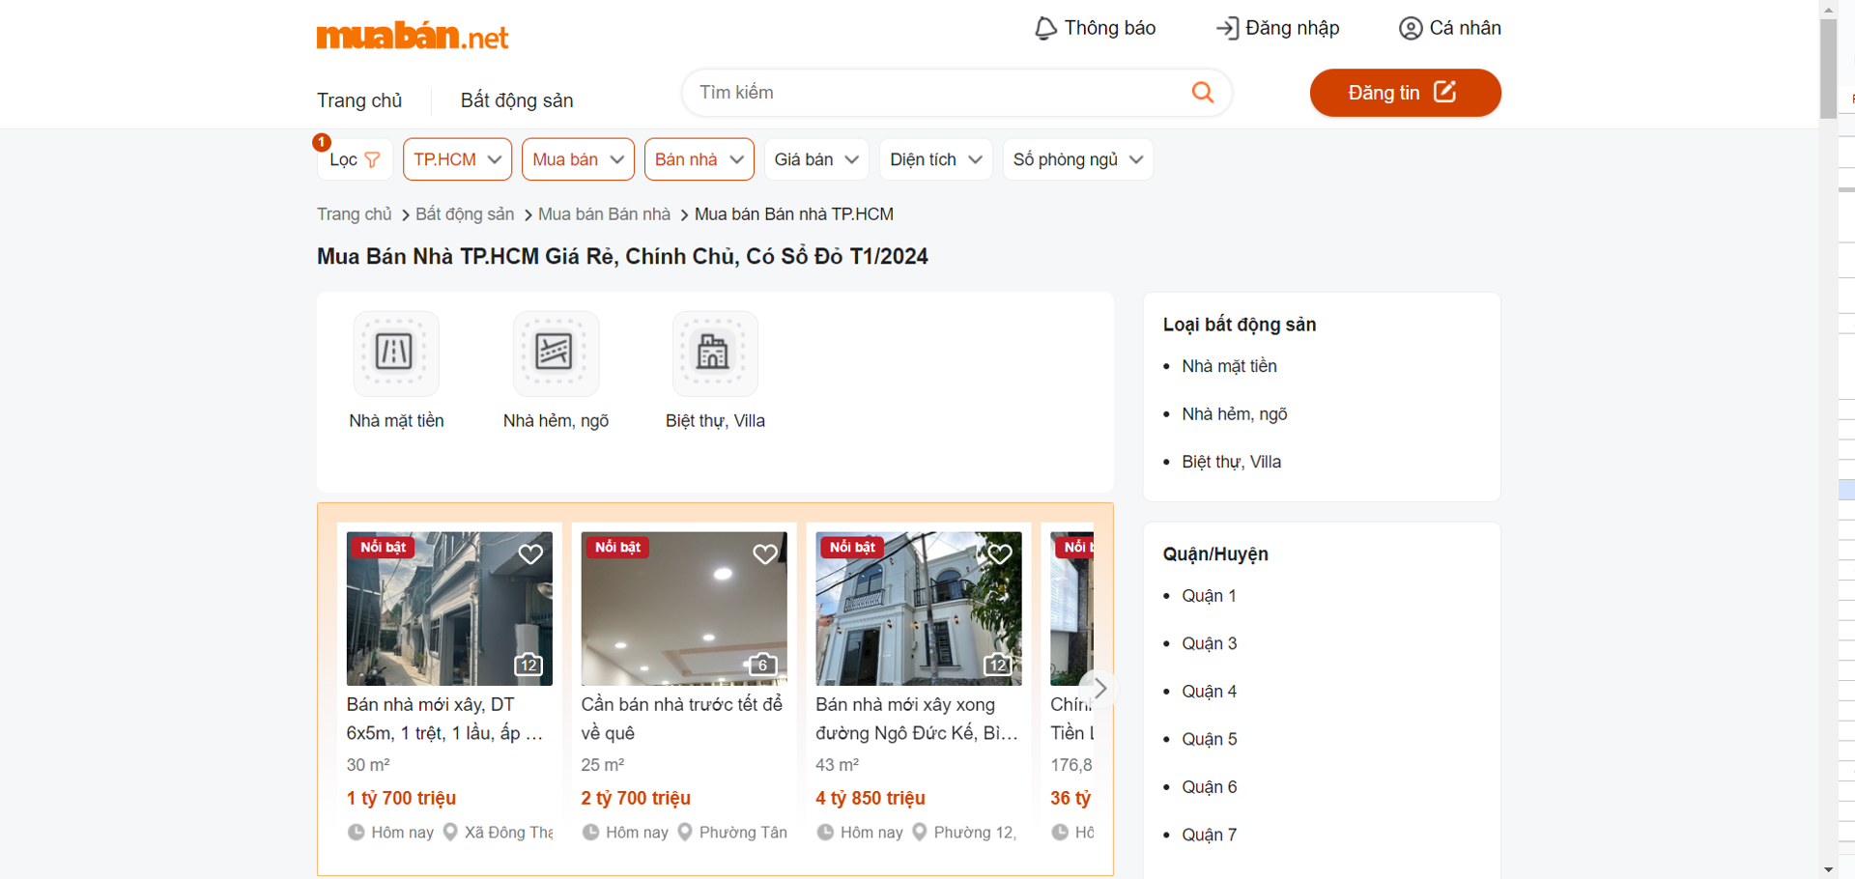This screenshot has height=879, width=1855.
Task: Select the Biệt thự, Villa category icon
Action: pyautogui.click(x=715, y=353)
